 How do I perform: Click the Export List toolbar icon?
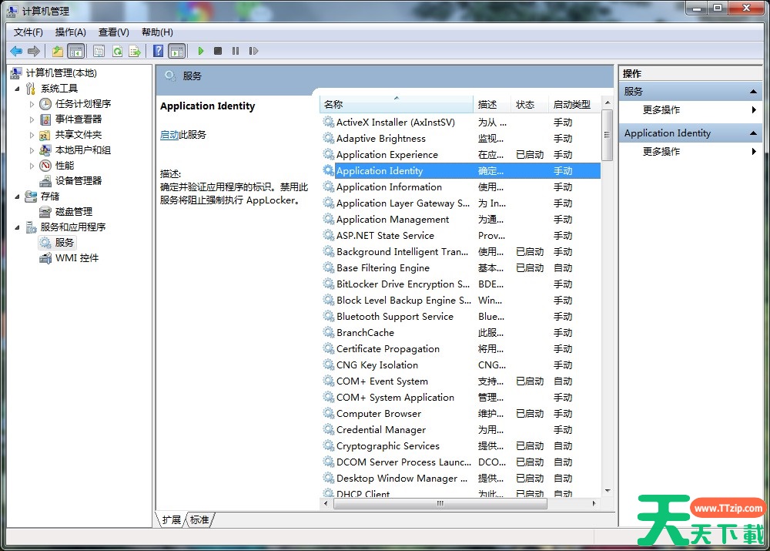point(135,51)
